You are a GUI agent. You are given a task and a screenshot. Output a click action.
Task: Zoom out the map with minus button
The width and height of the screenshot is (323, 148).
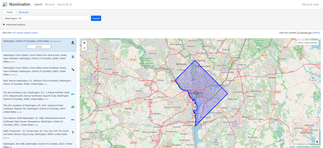[84, 48]
